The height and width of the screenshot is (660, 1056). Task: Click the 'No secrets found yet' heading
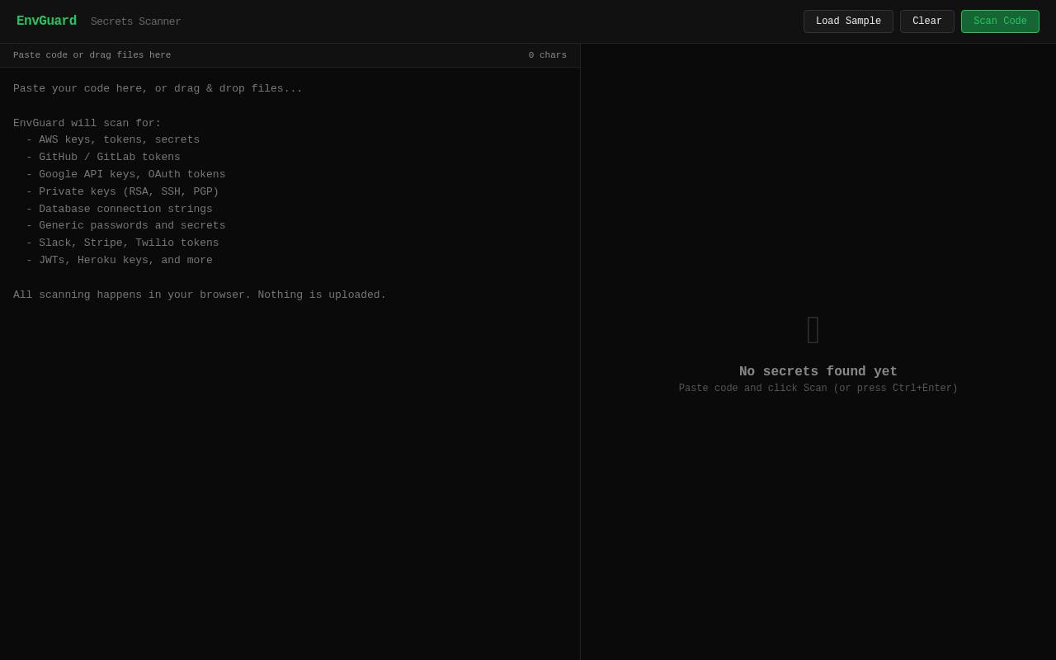[818, 372]
